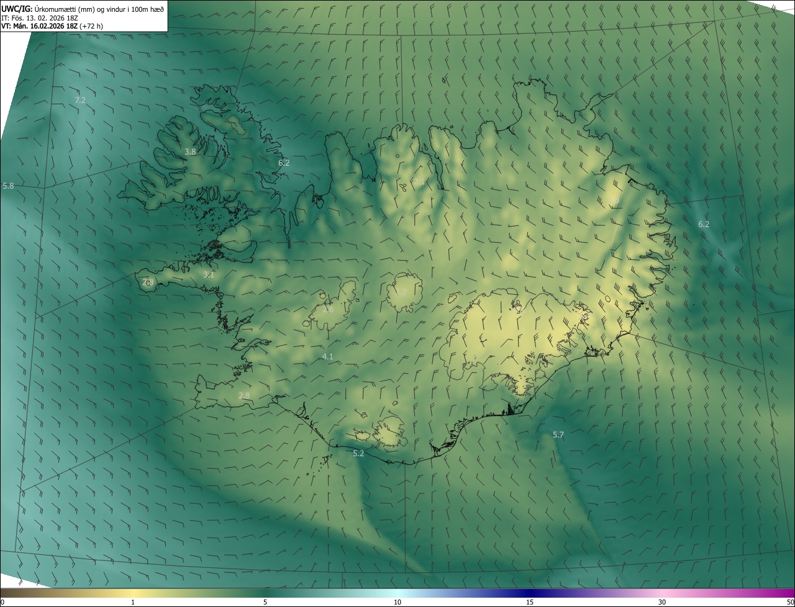The height and width of the screenshot is (607, 795).
Task: Click the 2.6 value inside the glacier outline
Action: (328, 309)
